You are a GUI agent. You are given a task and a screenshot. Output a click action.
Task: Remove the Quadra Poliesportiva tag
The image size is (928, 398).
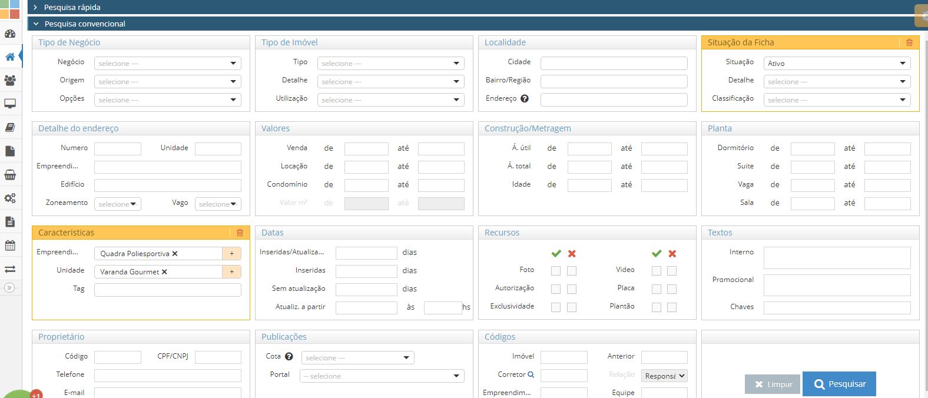175,254
